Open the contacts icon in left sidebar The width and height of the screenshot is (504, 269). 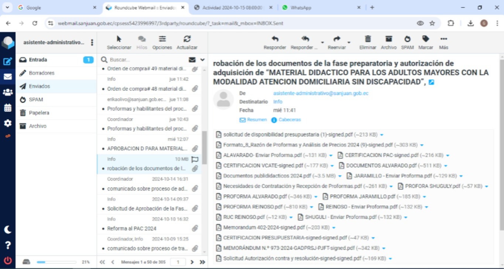click(x=7, y=92)
